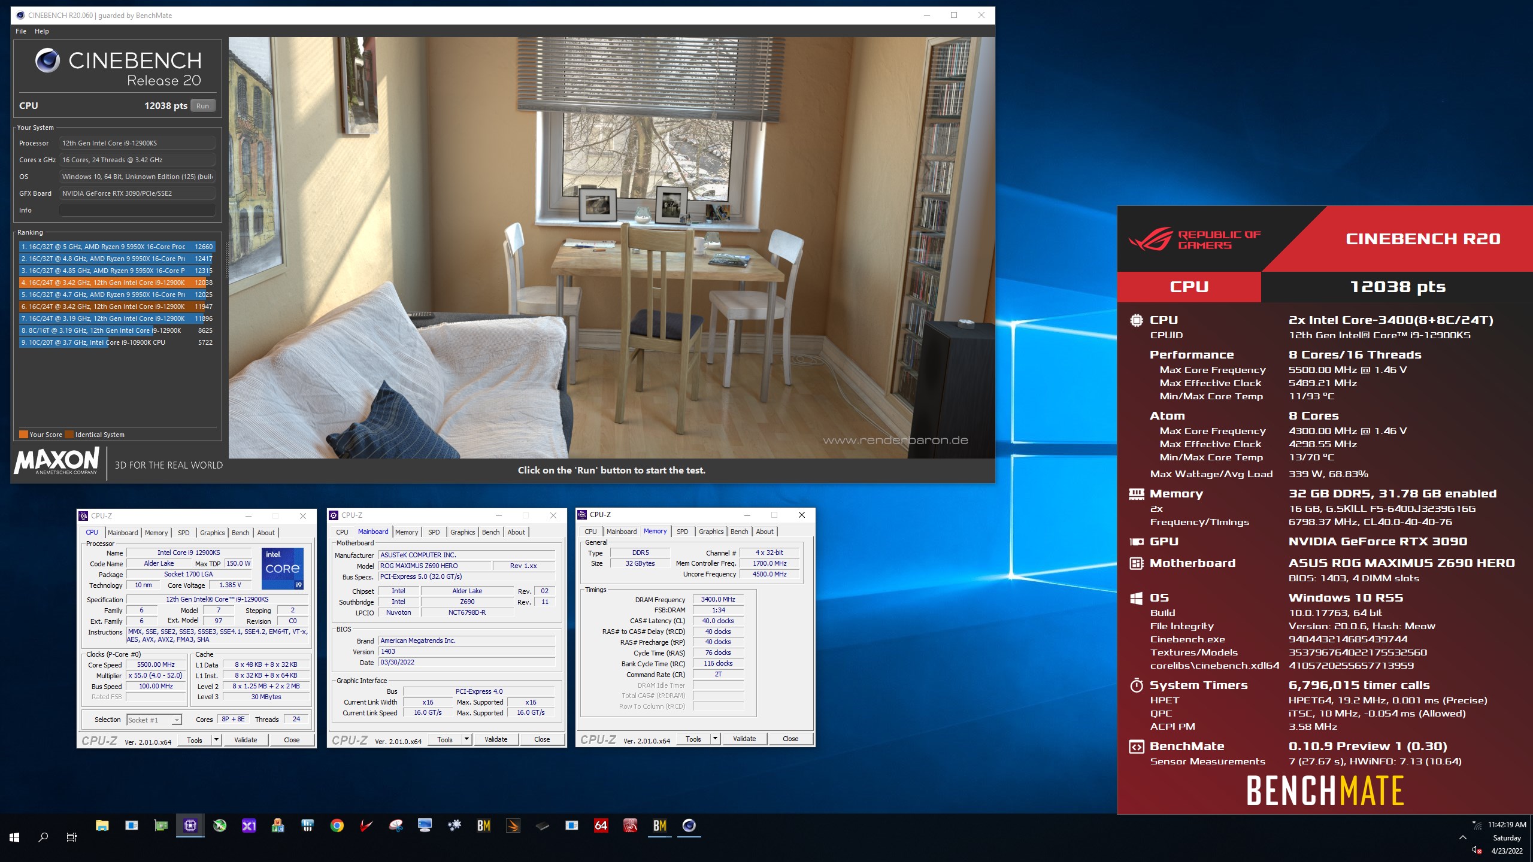Image resolution: width=1533 pixels, height=862 pixels.
Task: Click Validate in left CPU-Z window
Action: pos(246,740)
